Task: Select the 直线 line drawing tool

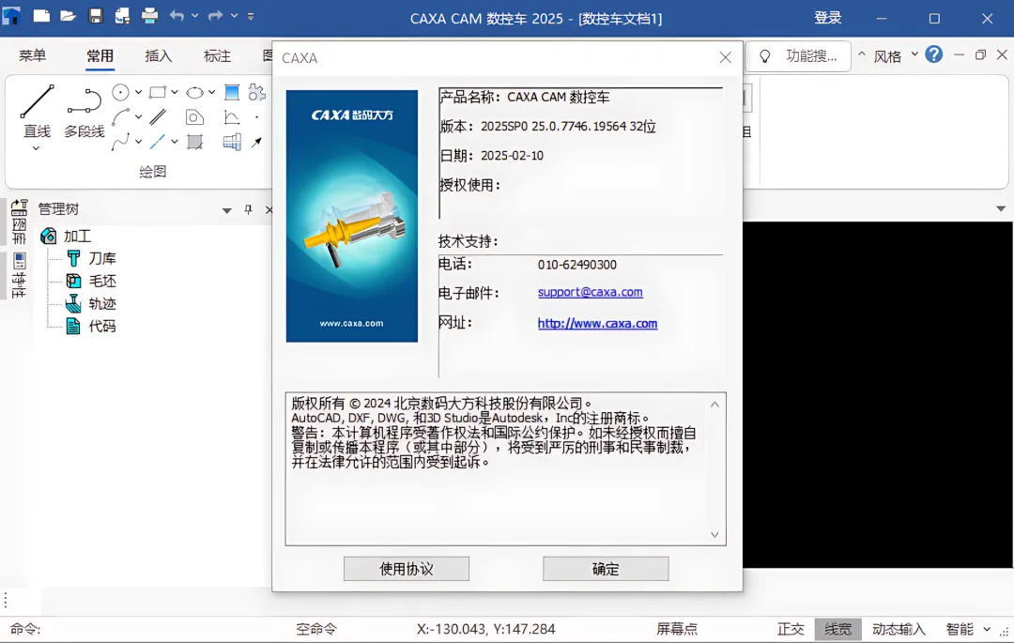Action: pos(37,110)
